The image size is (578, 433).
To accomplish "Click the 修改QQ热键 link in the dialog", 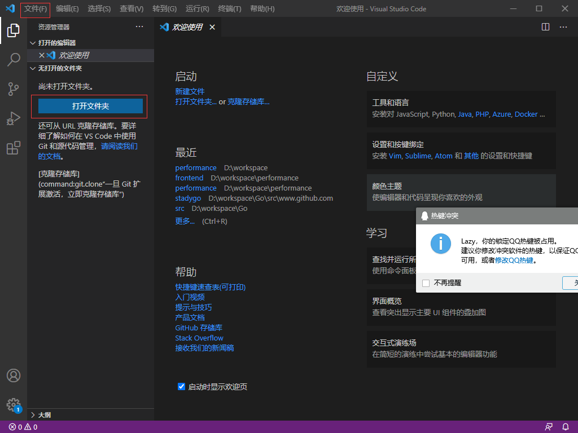I will [514, 260].
